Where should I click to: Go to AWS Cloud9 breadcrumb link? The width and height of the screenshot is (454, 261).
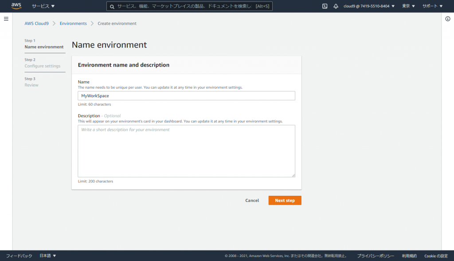click(x=36, y=24)
